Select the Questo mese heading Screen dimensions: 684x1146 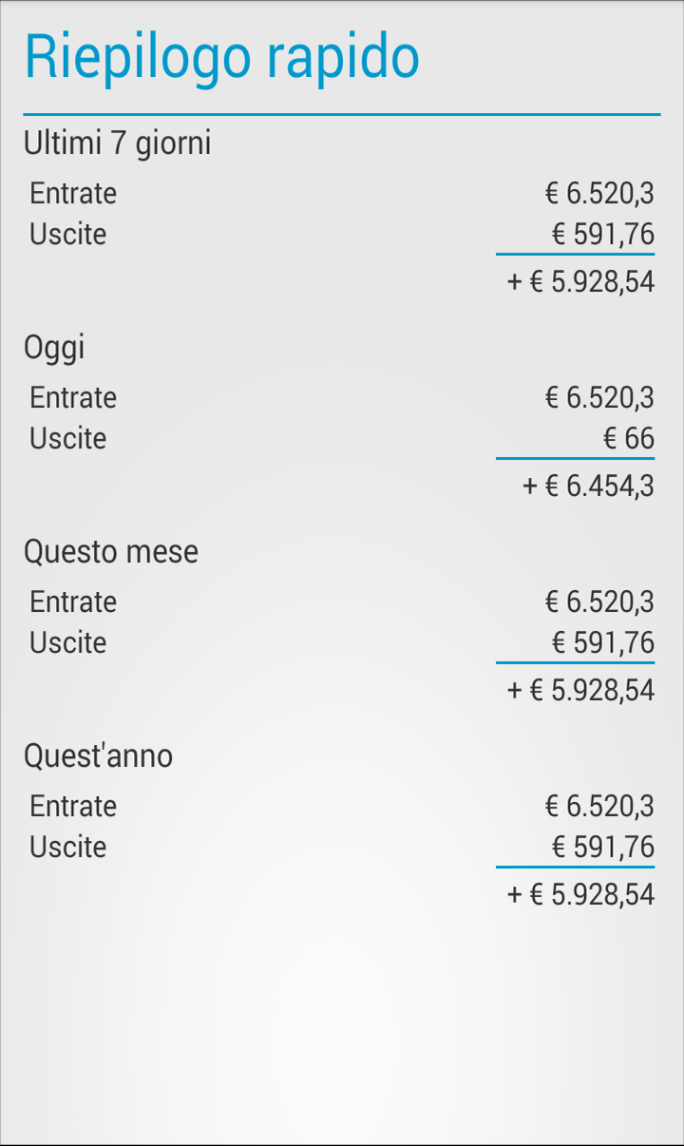point(111,552)
